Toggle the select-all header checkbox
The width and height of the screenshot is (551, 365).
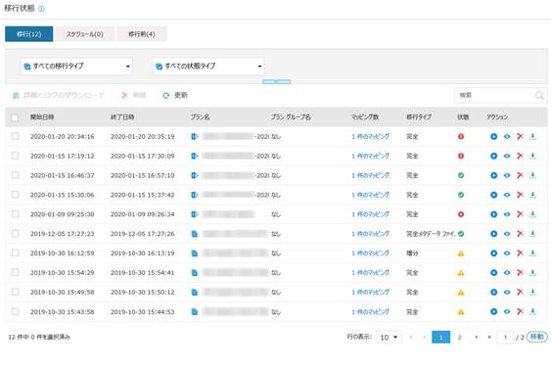click(15, 117)
